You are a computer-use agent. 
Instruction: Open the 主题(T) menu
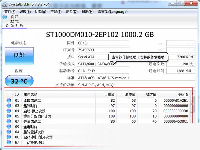56,12
